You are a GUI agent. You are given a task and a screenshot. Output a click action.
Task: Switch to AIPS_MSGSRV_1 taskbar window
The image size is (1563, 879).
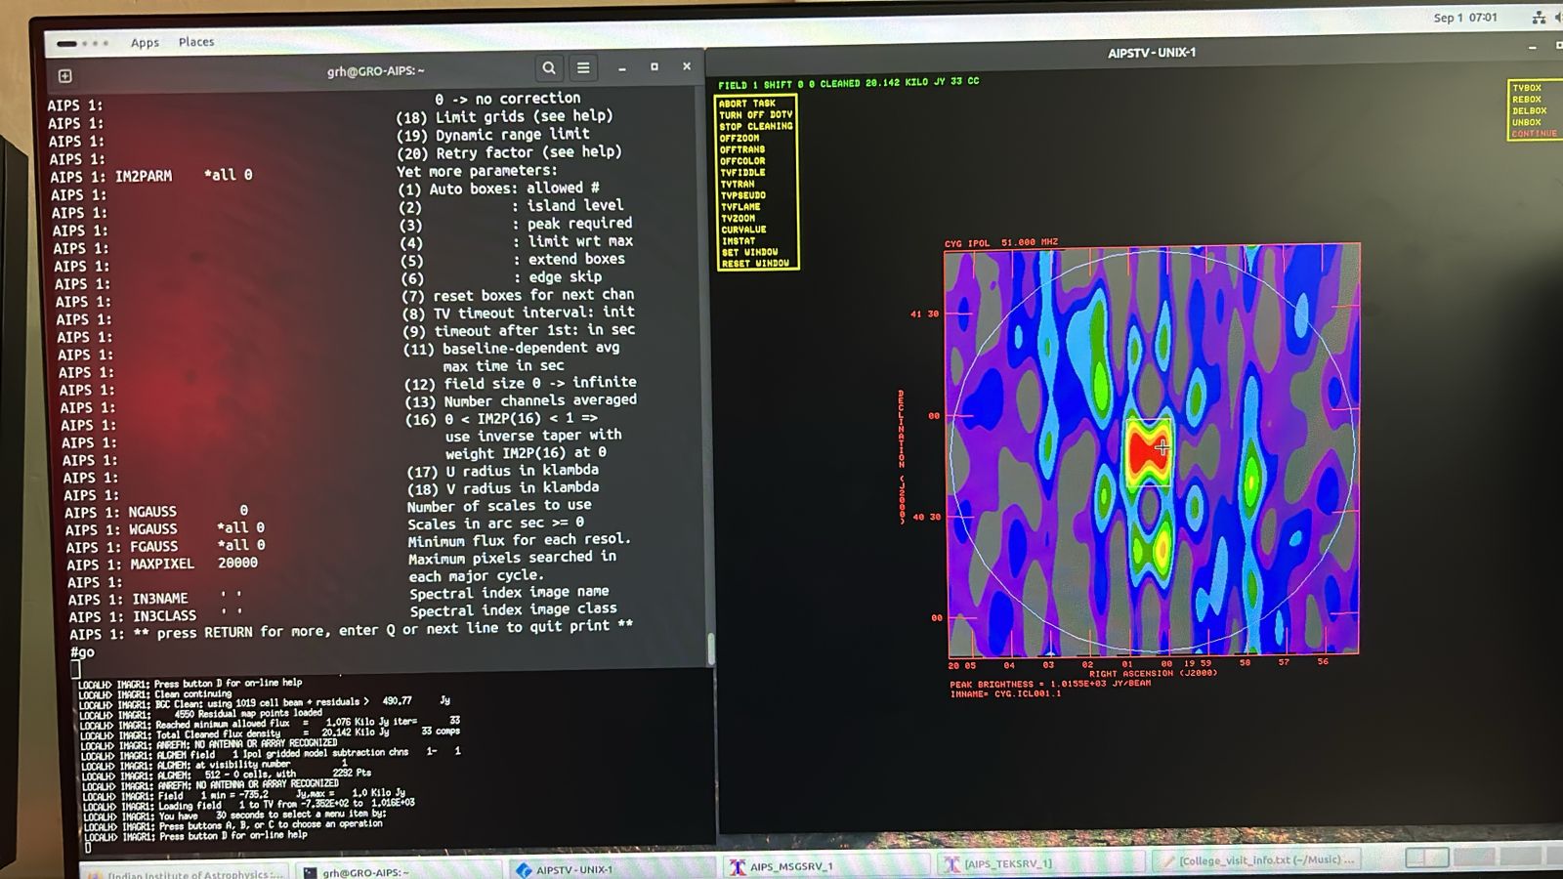click(790, 866)
